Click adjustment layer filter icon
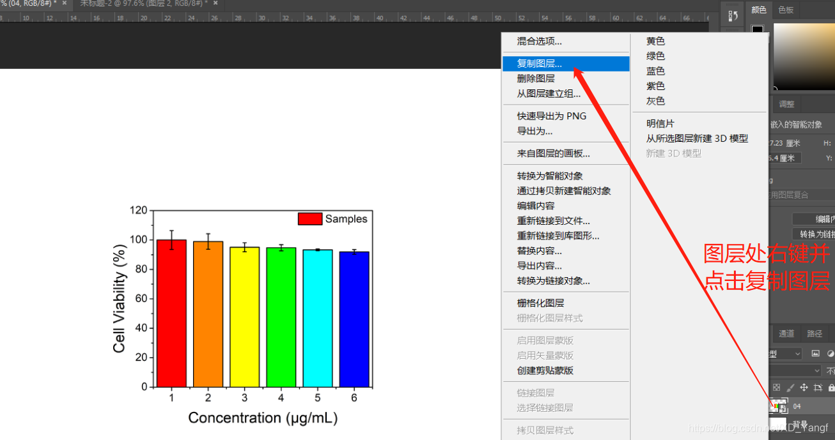 (x=831, y=353)
